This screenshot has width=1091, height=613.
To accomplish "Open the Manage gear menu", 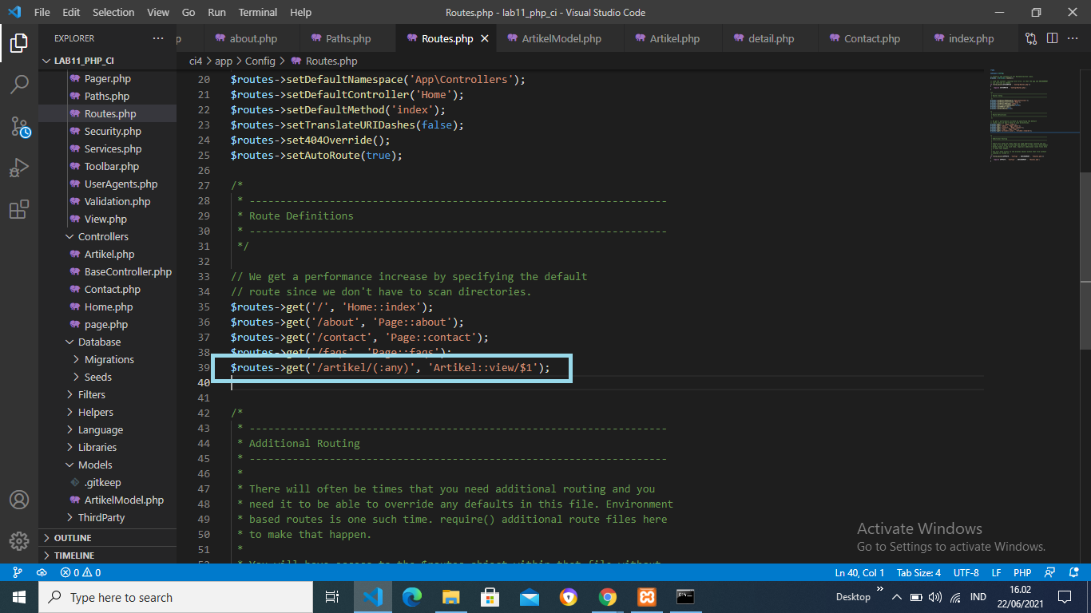I will 19,540.
